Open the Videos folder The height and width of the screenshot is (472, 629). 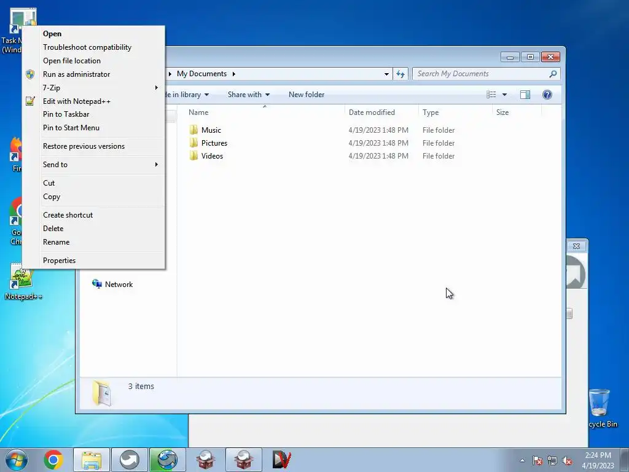tap(193, 155)
